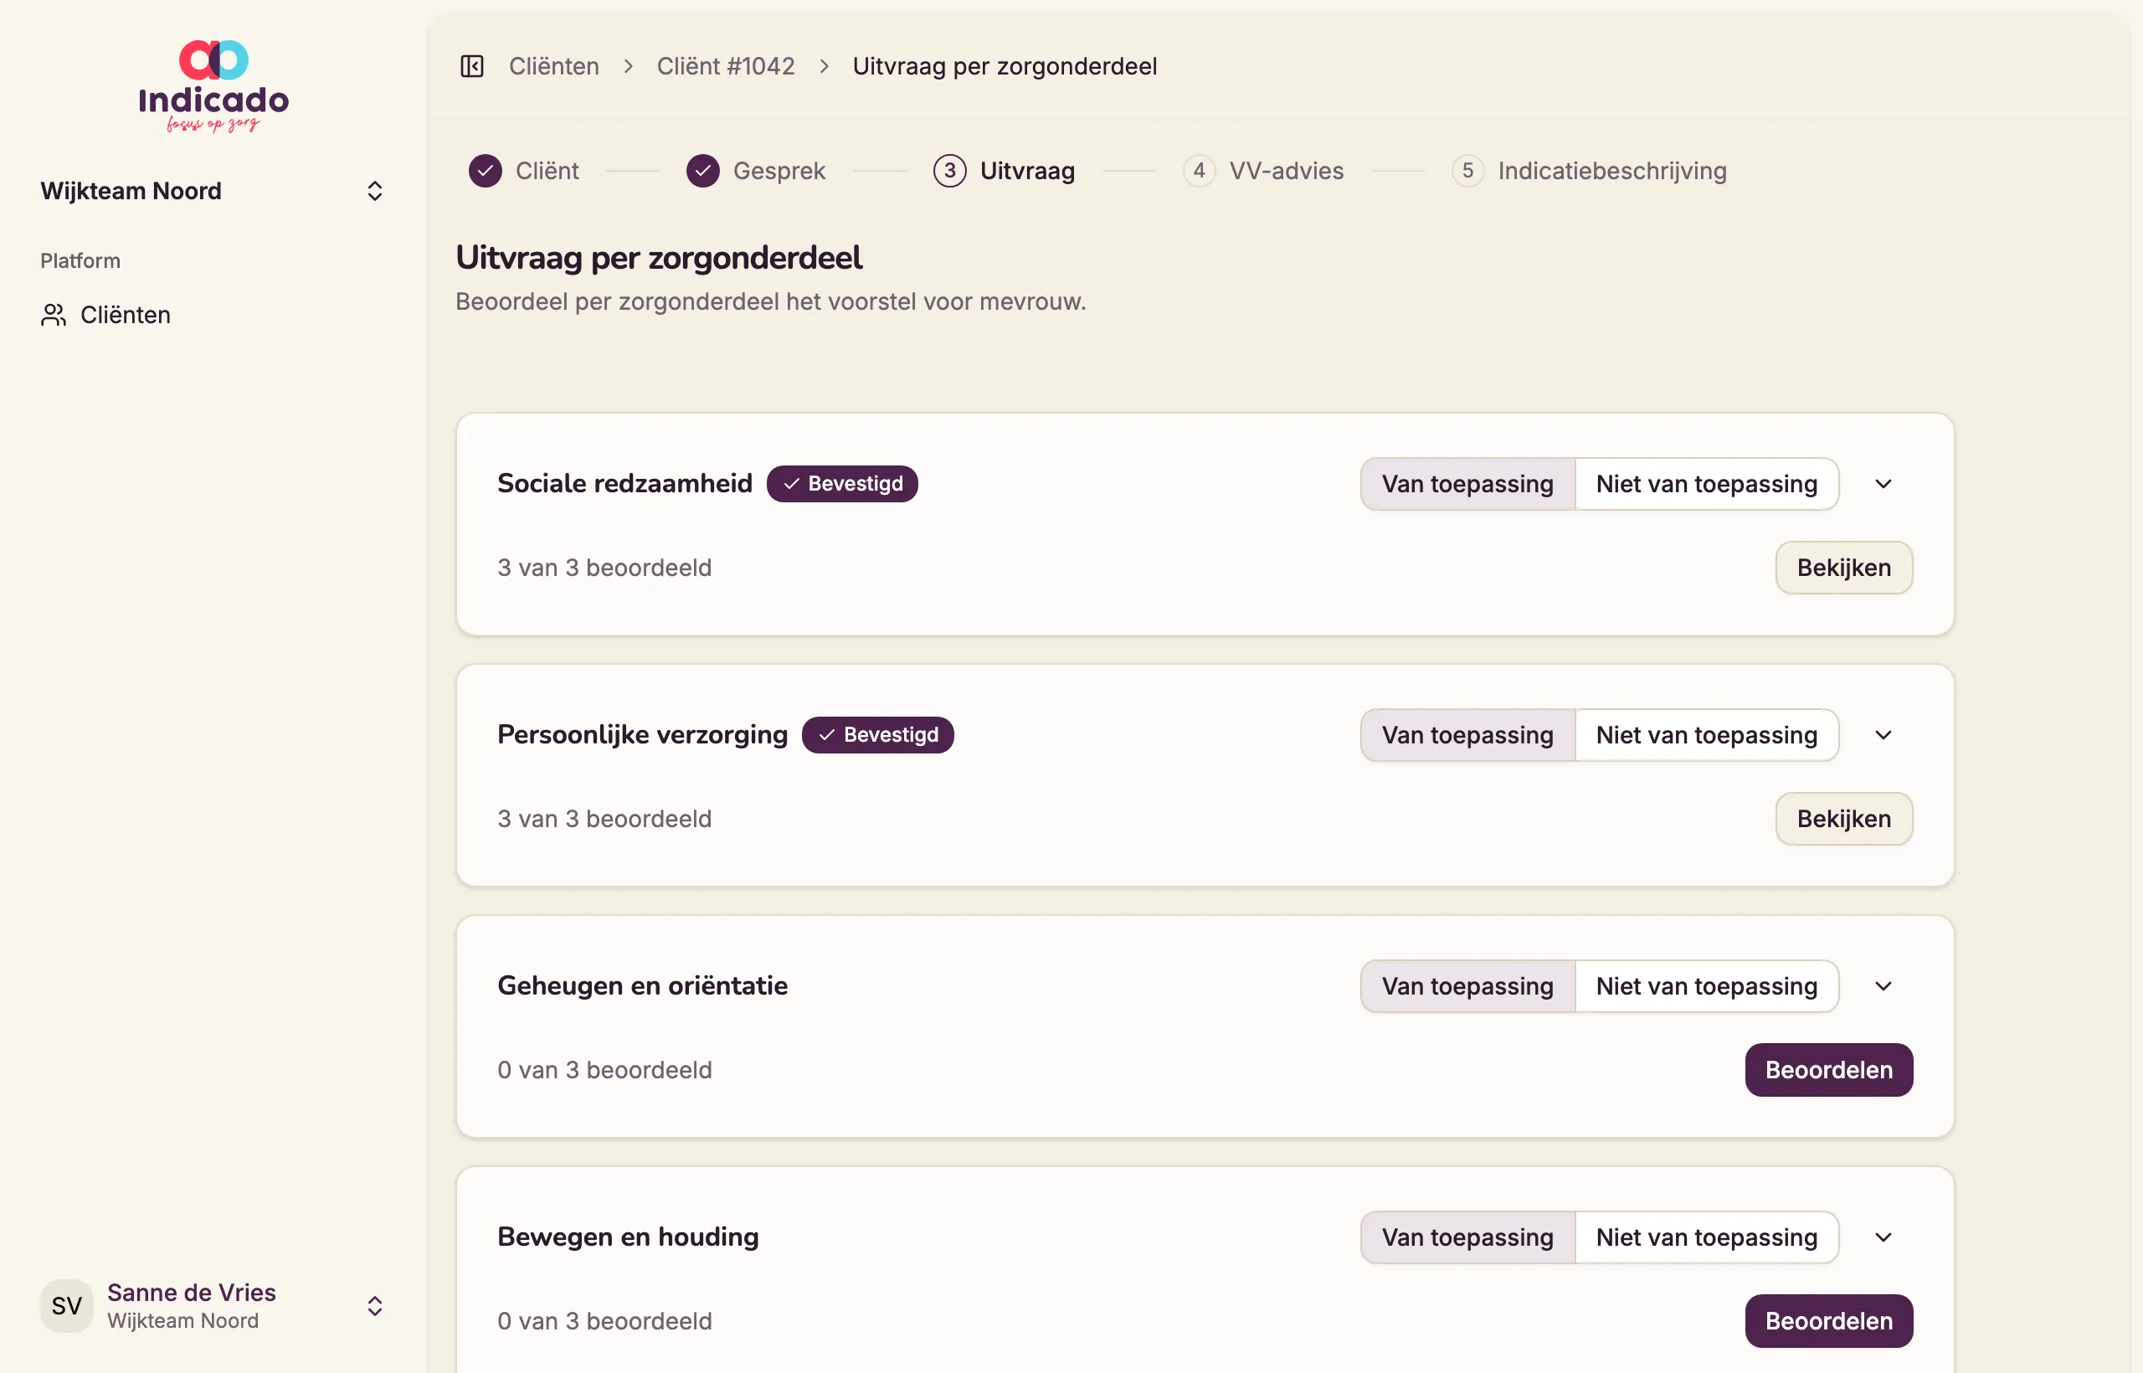
Task: Click the step 4 VV-advies circle
Action: tap(1199, 170)
